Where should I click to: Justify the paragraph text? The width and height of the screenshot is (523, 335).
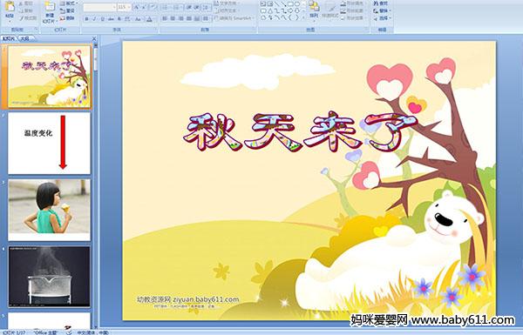point(189,18)
